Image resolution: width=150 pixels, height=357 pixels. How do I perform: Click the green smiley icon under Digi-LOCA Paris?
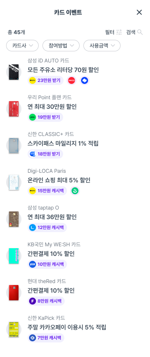coord(75,191)
